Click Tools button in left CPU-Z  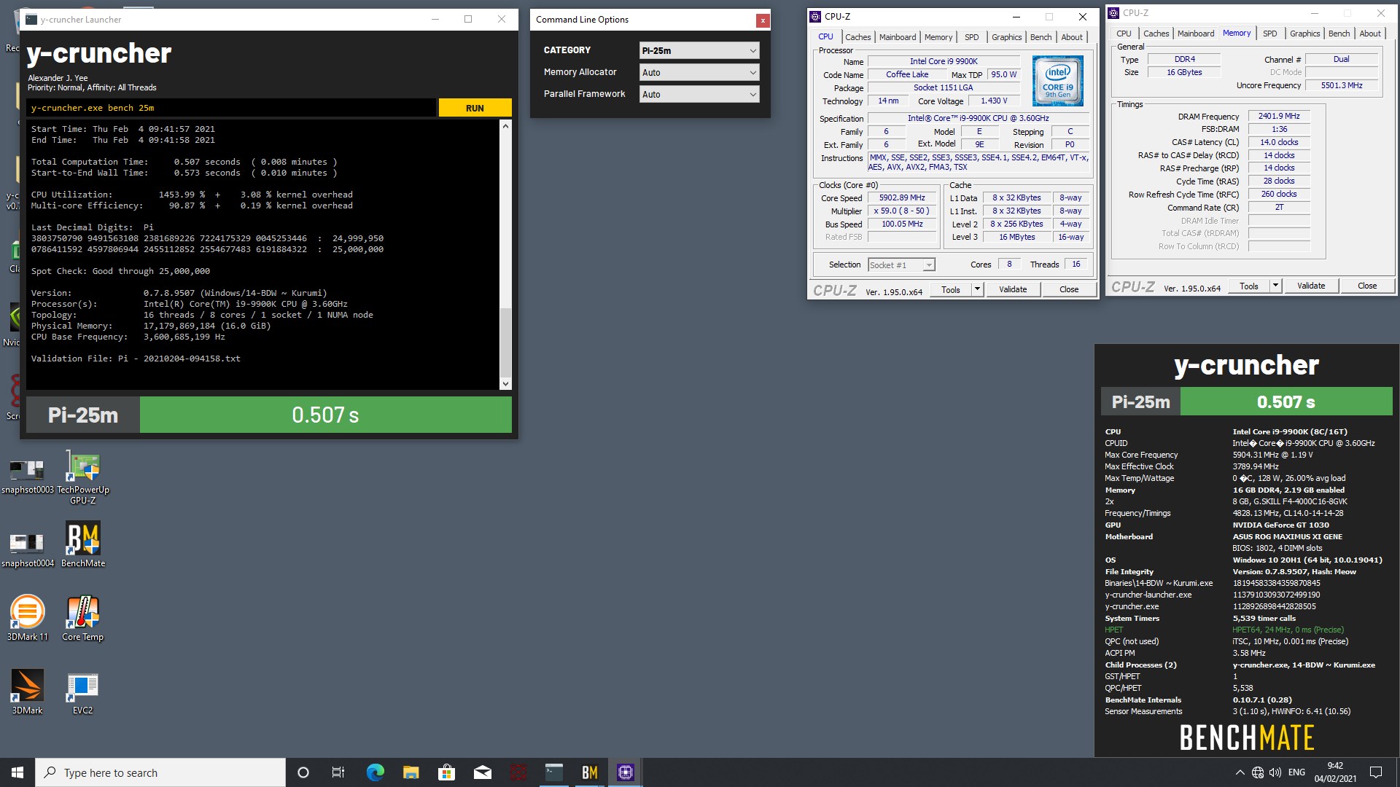click(x=951, y=289)
